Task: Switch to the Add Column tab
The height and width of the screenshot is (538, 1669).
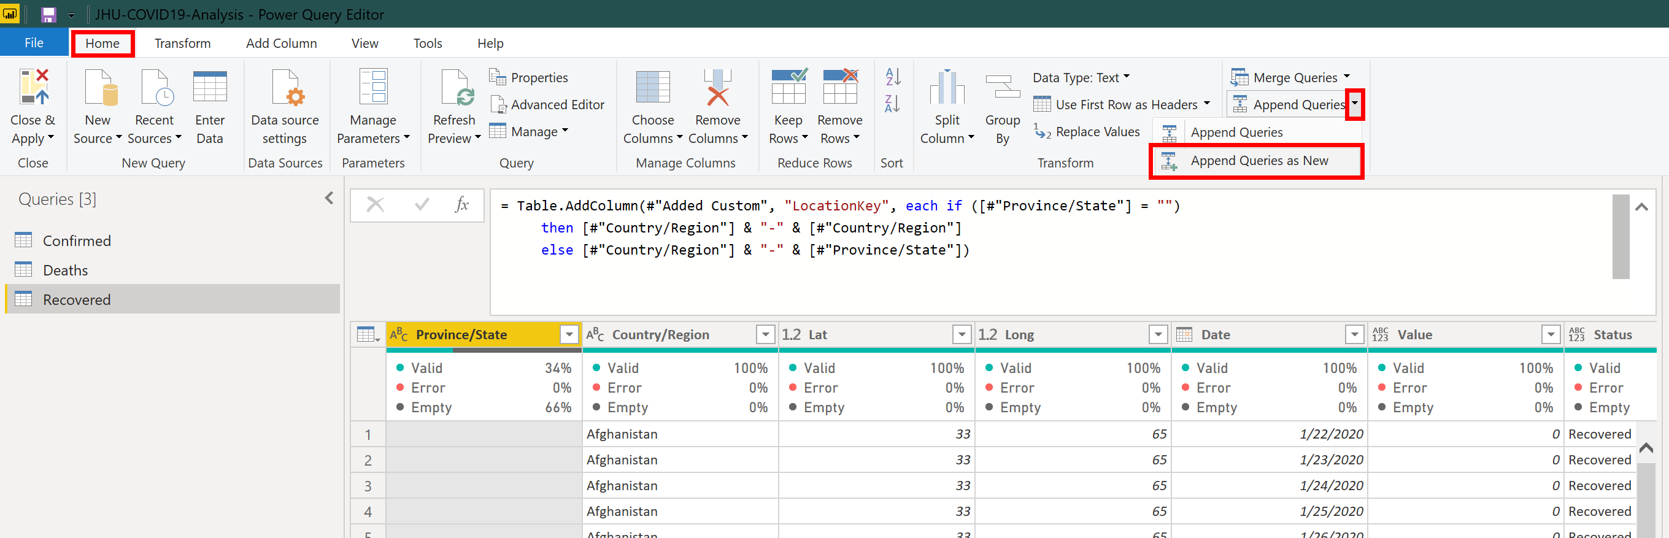Action: click(281, 44)
